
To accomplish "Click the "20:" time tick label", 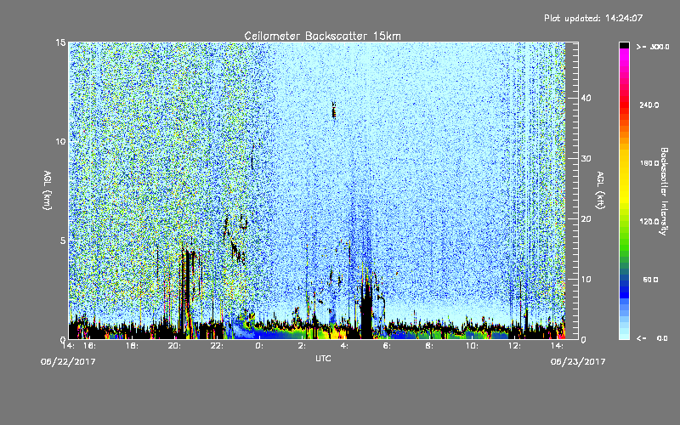I will tap(175, 346).
